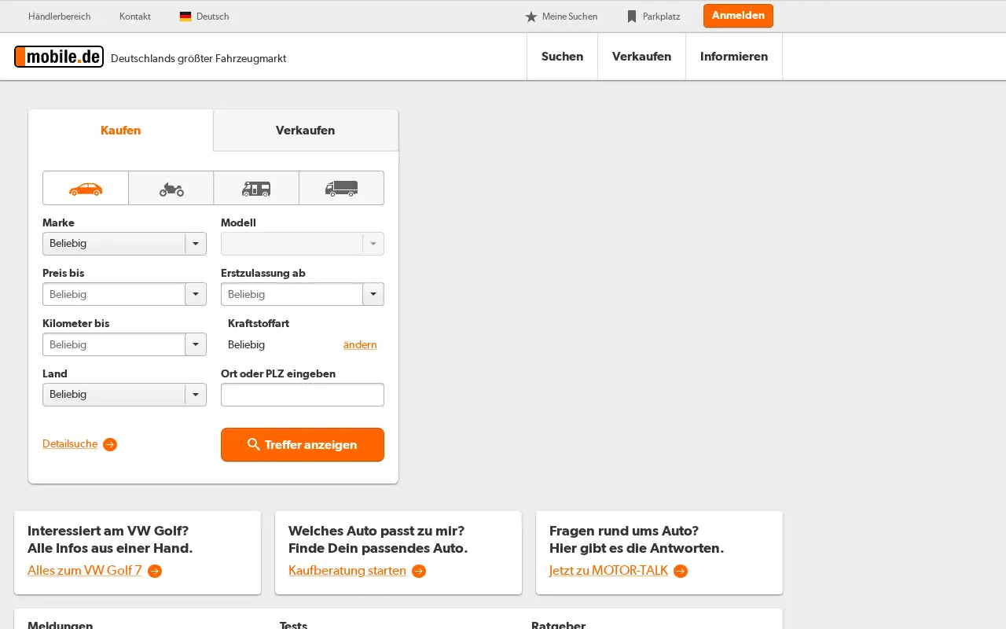Switch to the Kaufen tab
This screenshot has height=629, width=1006.
121,131
